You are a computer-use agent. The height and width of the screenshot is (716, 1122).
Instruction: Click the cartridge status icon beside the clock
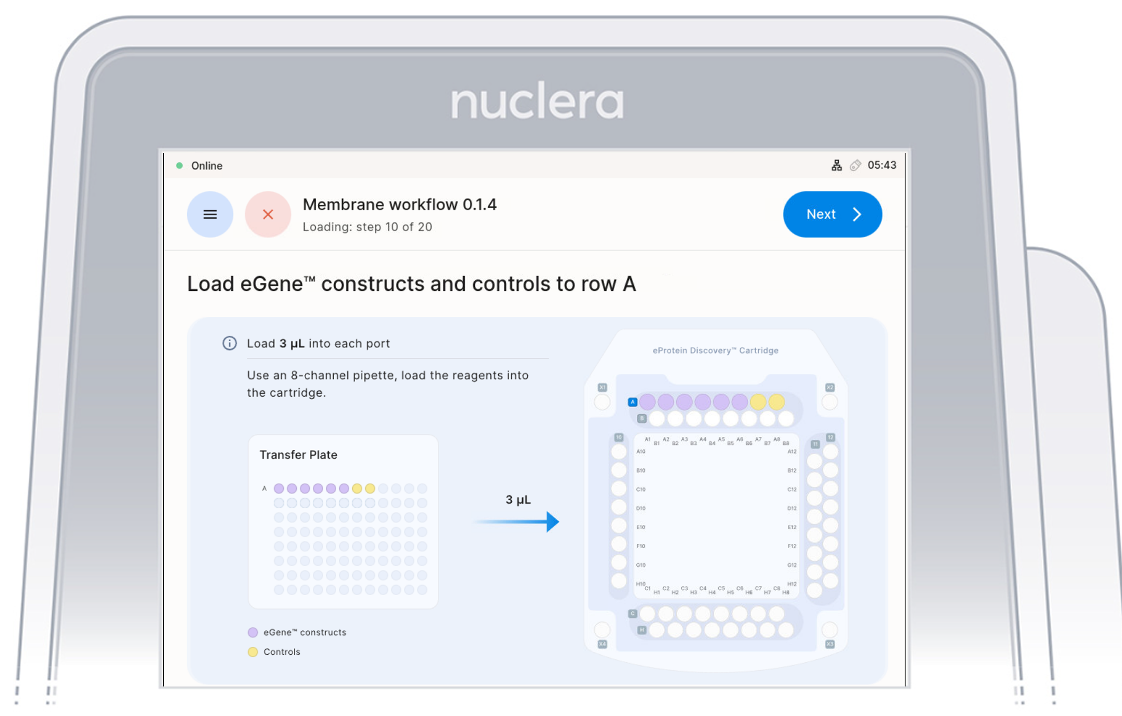855,165
